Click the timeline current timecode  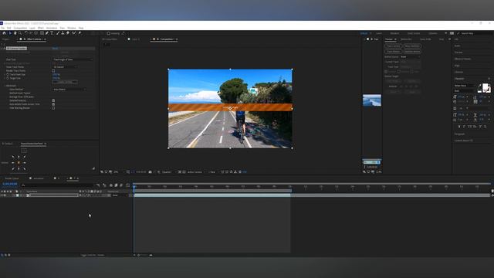tap(10, 184)
